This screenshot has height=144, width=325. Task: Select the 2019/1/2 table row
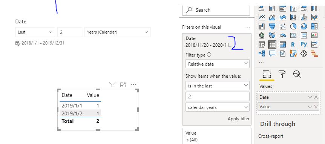80,113
